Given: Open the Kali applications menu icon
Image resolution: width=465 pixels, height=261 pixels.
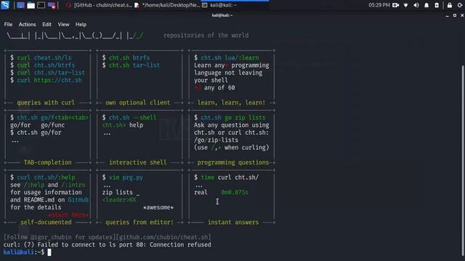Looking at the screenshot, I should [x=5, y=5].
